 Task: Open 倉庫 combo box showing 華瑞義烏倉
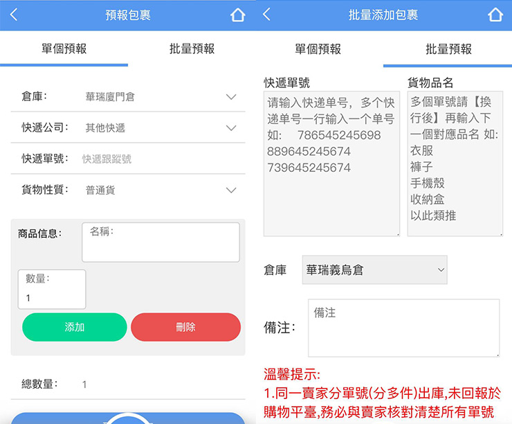(374, 270)
